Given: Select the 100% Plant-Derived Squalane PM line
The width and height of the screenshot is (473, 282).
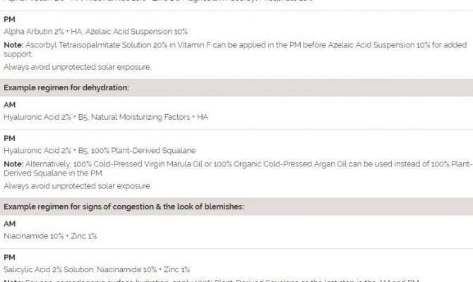Looking at the screenshot, I should 100,150.
